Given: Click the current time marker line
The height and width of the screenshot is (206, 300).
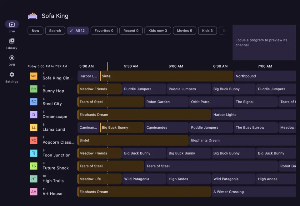Looking at the screenshot, I should coord(107,66).
